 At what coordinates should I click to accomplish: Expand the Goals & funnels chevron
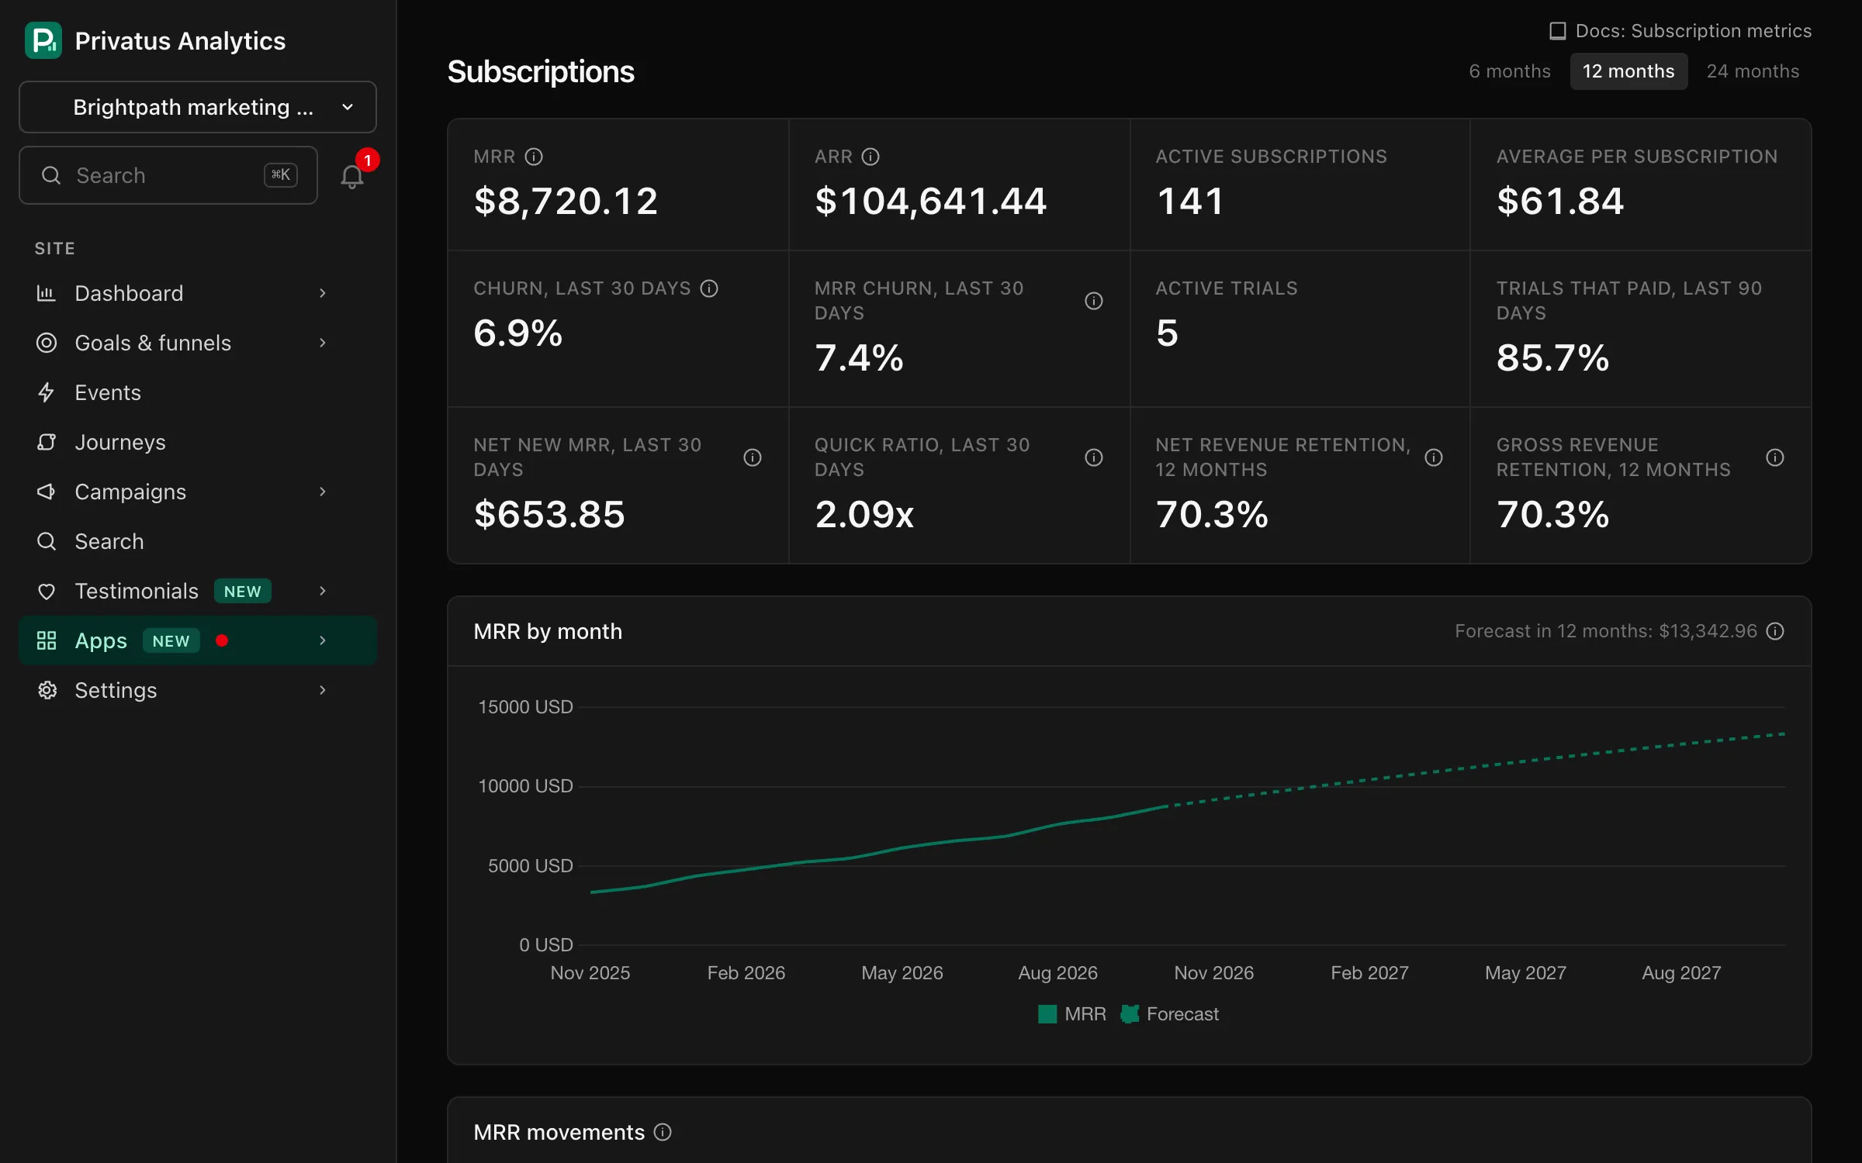point(323,343)
